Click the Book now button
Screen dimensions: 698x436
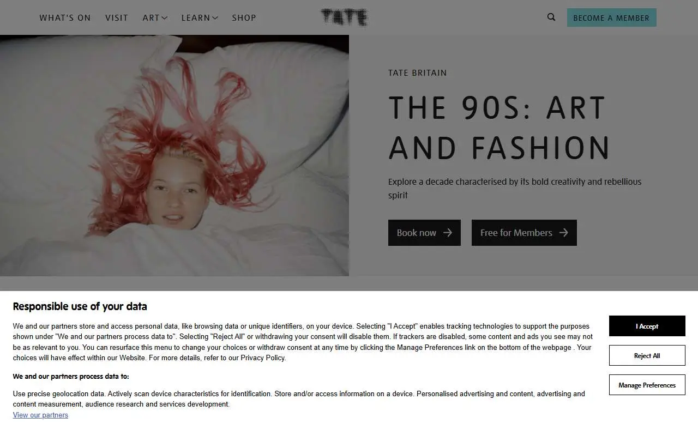pos(424,233)
